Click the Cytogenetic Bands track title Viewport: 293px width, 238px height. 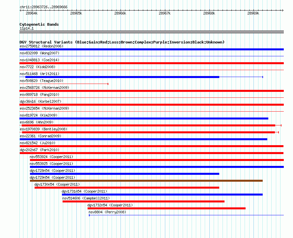(39, 24)
